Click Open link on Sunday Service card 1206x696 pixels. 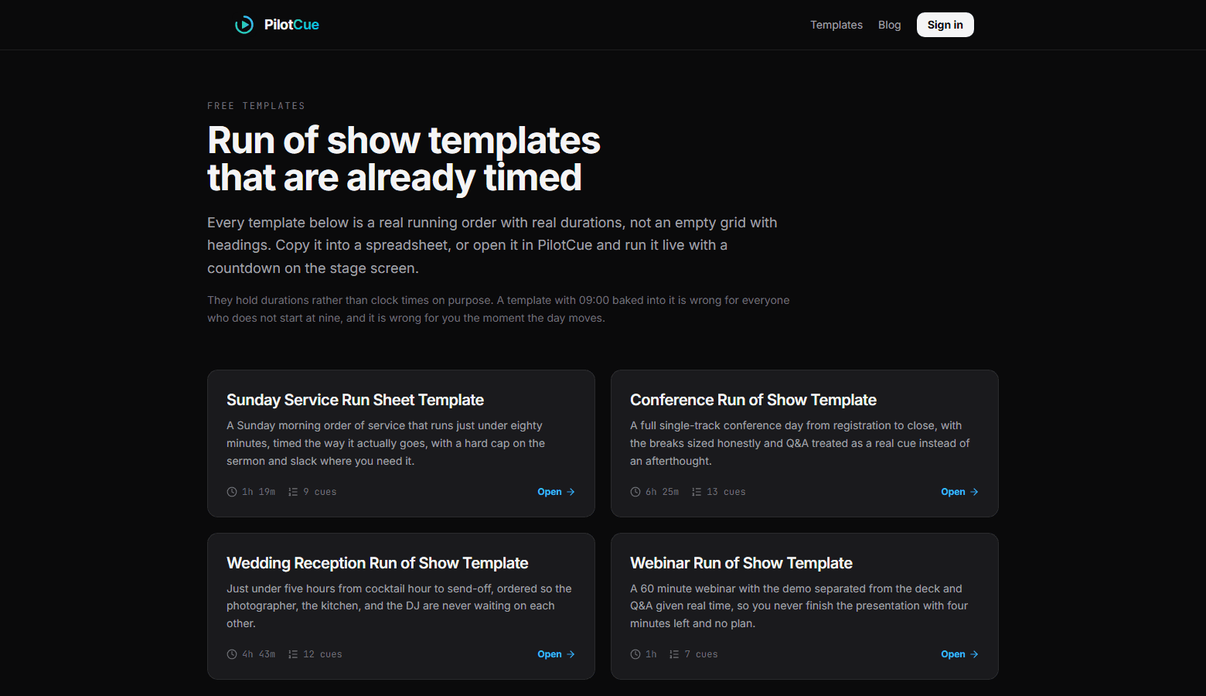(x=556, y=492)
